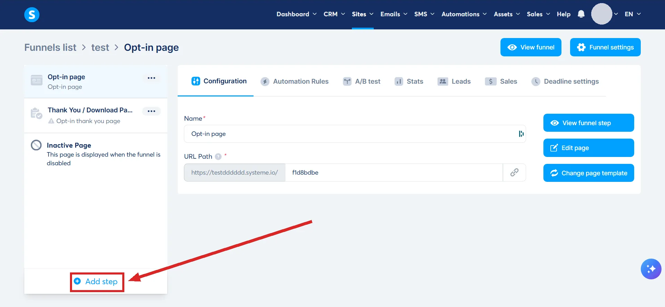Click the View funnel button
This screenshot has width=665, height=307.
point(531,47)
